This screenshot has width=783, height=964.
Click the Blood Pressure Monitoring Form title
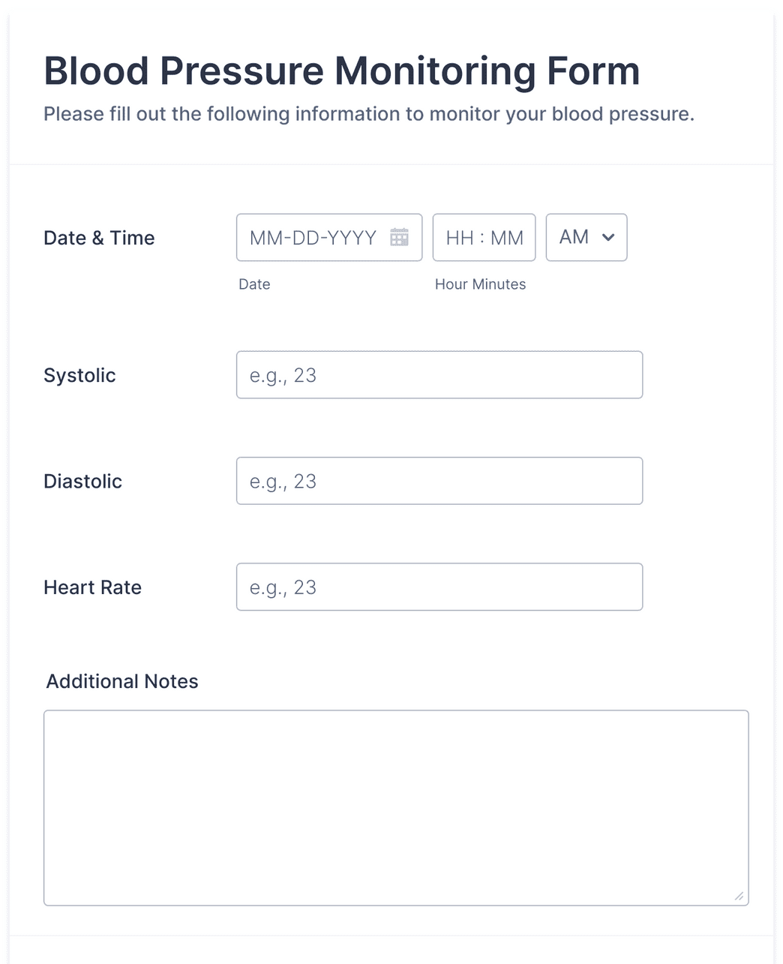(x=342, y=71)
